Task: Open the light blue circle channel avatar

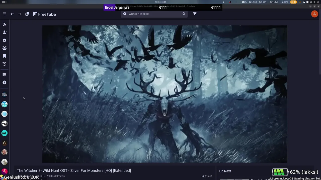Action: (x=5, y=114)
